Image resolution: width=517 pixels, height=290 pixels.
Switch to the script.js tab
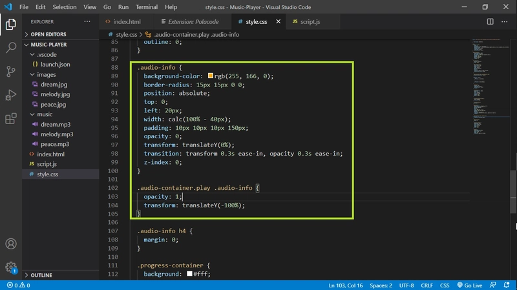306,21
